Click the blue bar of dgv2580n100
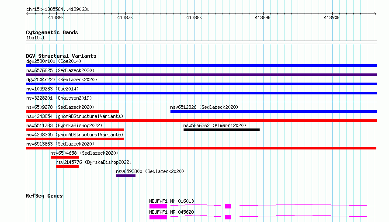The height and width of the screenshot is (222, 389). pyautogui.click(x=201, y=66)
